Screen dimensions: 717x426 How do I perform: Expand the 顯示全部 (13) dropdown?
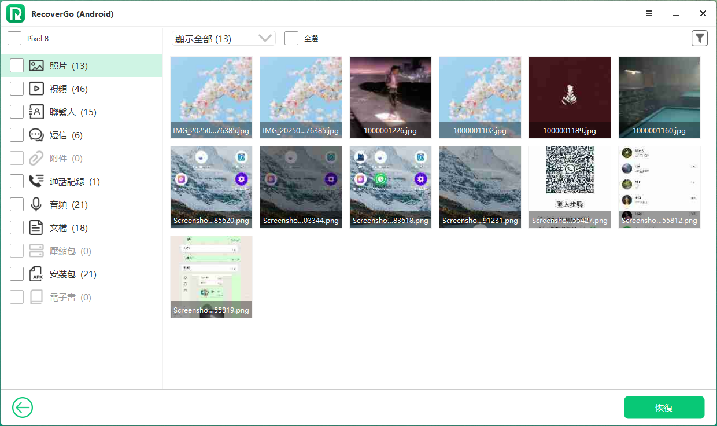[x=223, y=38]
